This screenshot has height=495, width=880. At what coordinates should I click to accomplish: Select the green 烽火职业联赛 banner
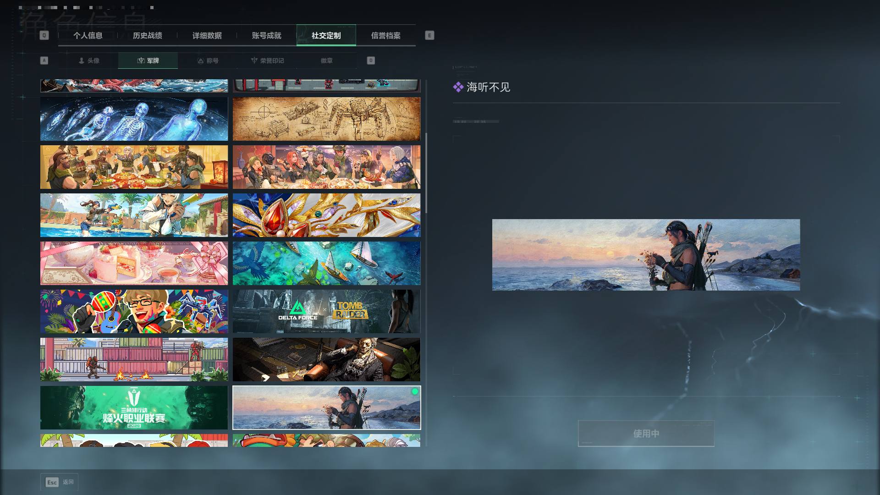tap(134, 407)
